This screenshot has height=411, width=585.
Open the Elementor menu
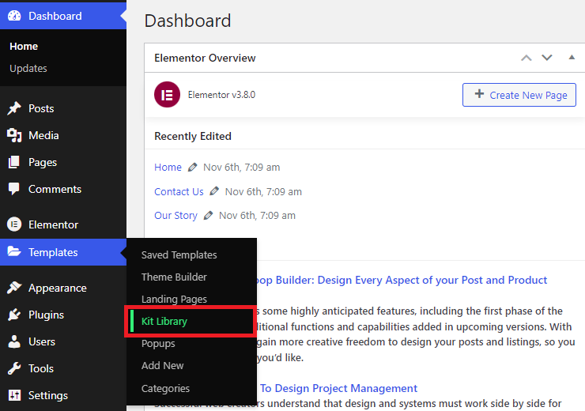pos(63,224)
